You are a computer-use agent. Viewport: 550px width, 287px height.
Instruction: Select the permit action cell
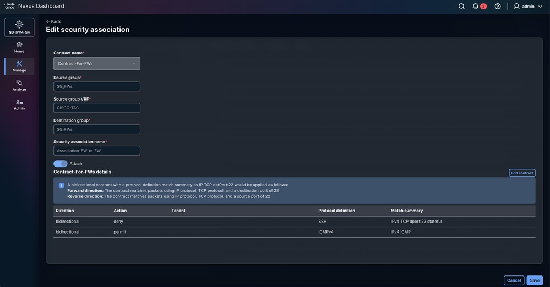click(x=119, y=232)
